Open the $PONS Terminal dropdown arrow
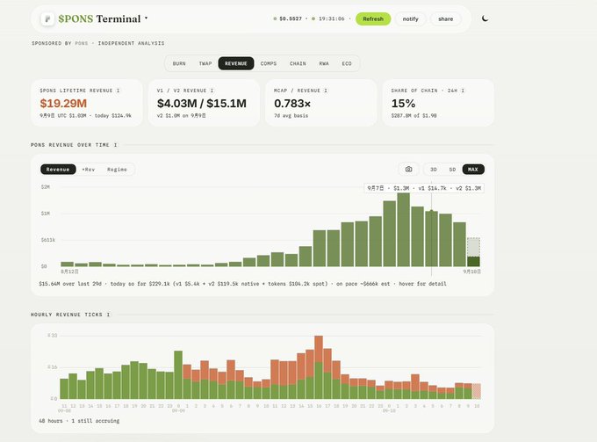The height and width of the screenshot is (442, 597). [x=147, y=18]
